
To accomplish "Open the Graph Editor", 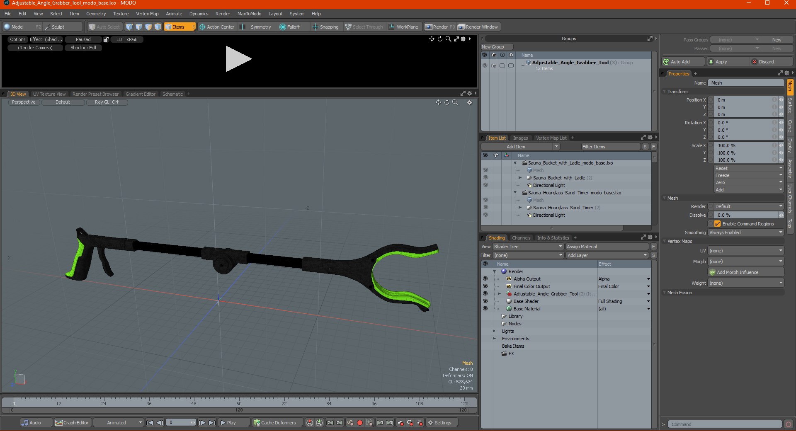I will tap(72, 423).
